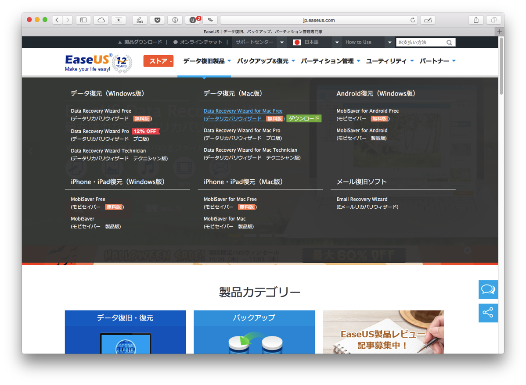Focus the jp.easeus.com address bar
526x385 pixels.
pyautogui.click(x=319, y=20)
